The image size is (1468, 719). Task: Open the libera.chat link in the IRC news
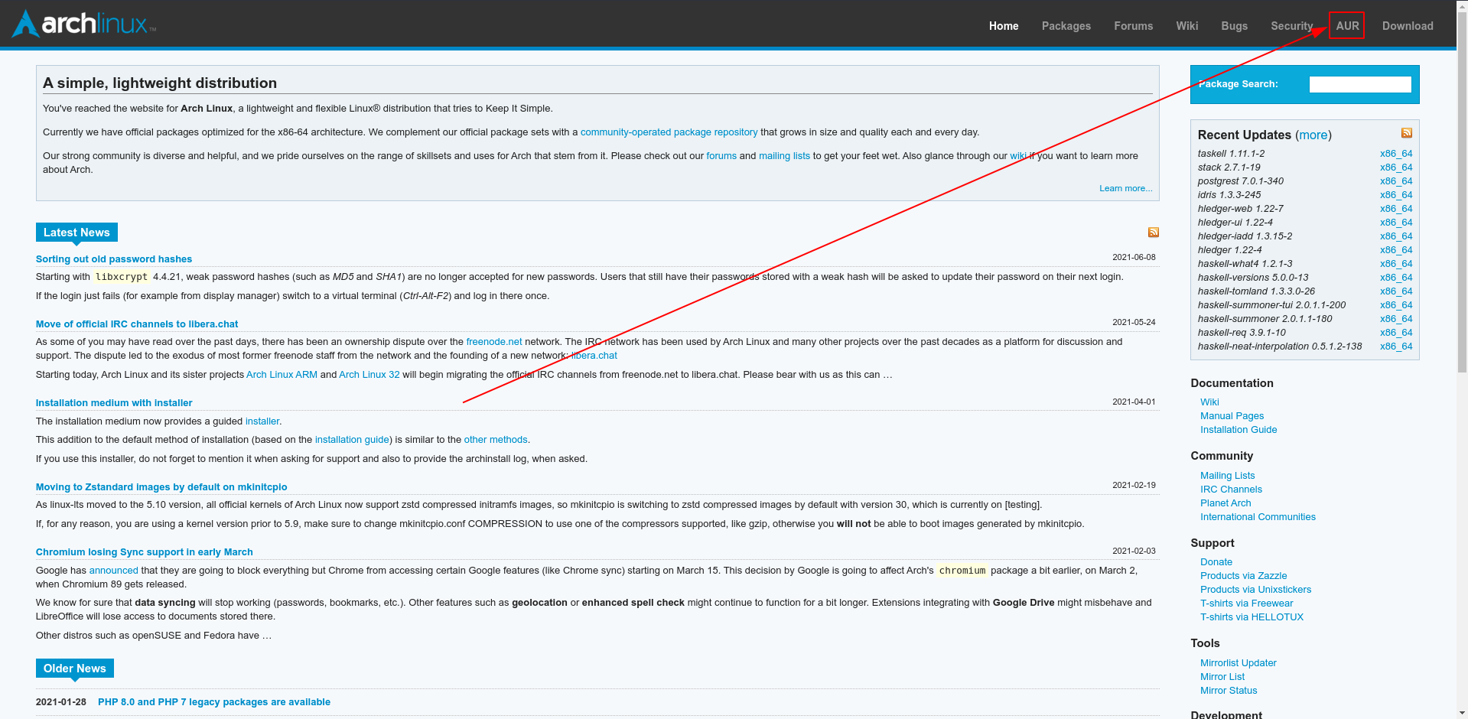point(594,355)
